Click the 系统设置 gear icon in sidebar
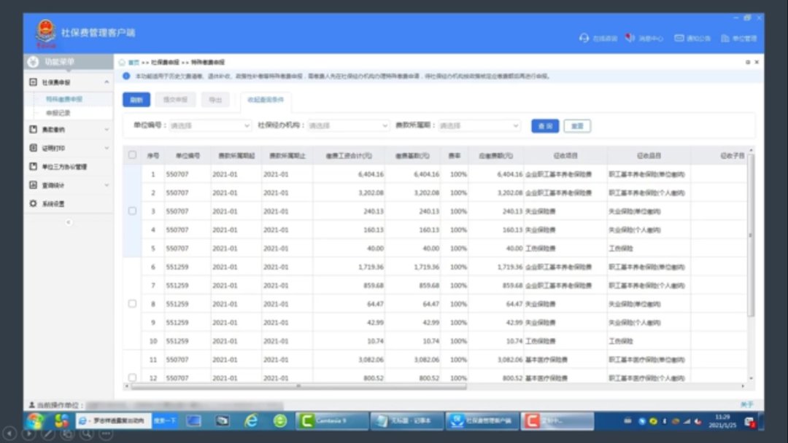Viewport: 788px width, 443px height. tap(33, 204)
